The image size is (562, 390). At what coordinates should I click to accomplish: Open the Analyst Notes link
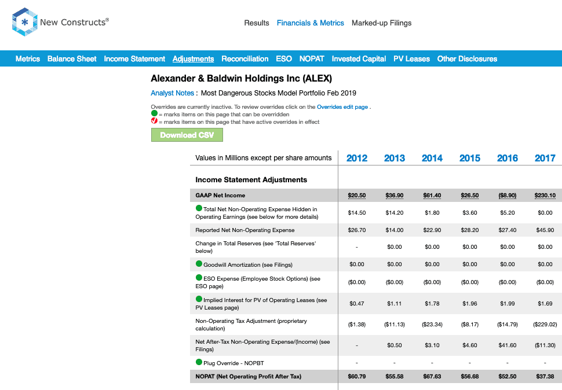point(173,93)
